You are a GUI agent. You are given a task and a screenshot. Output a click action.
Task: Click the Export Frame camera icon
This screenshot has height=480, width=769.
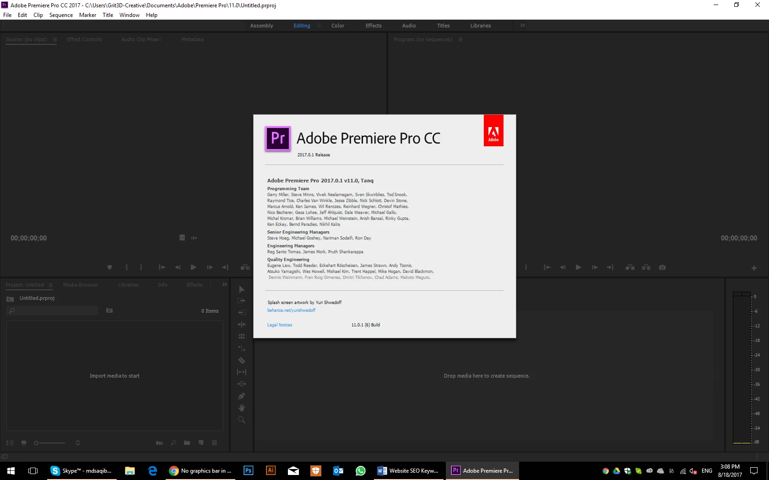click(662, 267)
